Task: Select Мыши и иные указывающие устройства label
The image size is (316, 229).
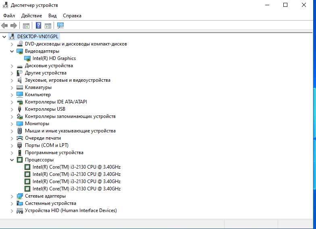Action: coord(70,131)
